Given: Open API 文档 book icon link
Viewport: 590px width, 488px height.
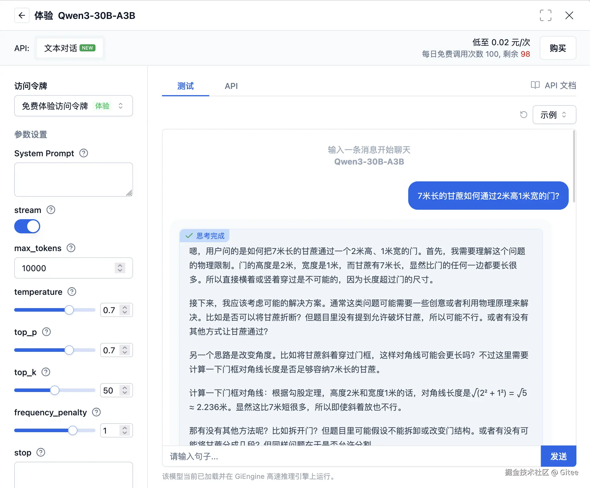Looking at the screenshot, I should [535, 85].
